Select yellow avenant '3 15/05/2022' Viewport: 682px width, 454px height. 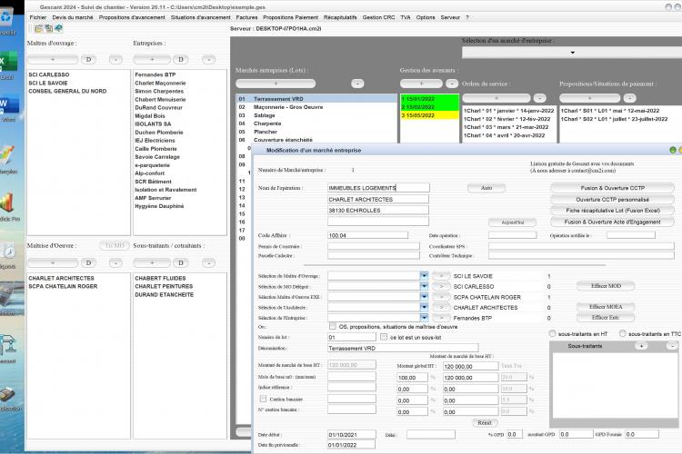(429, 115)
